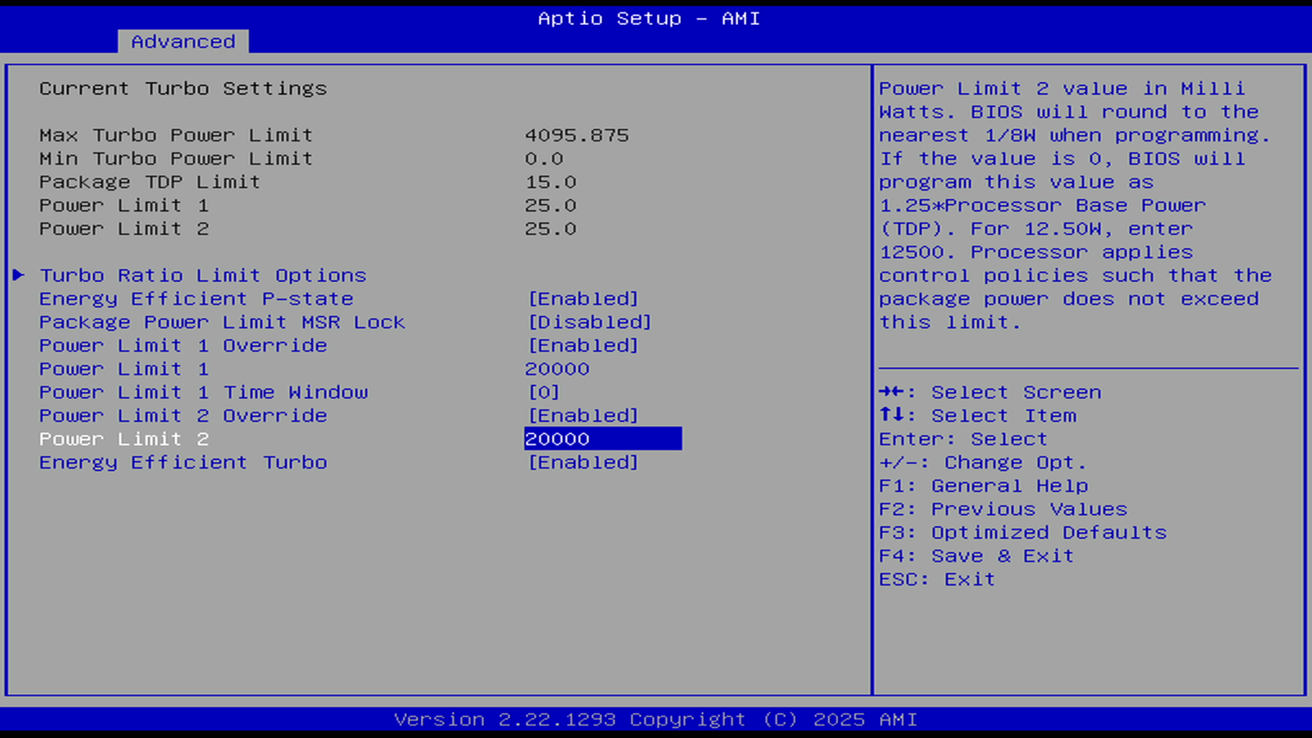Toggle Power Limit 1 Override [Enabled] value
This screenshot has height=738, width=1312.
[583, 346]
